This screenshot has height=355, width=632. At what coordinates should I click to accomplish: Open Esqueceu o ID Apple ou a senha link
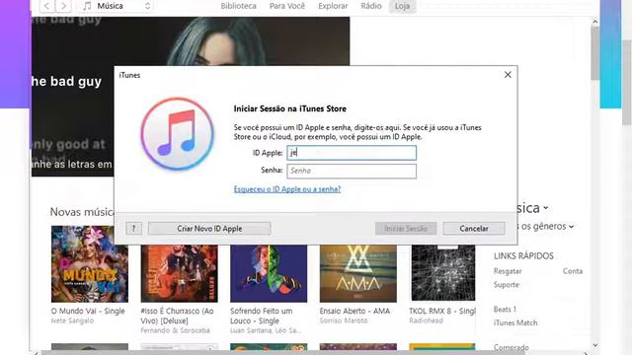coord(287,188)
